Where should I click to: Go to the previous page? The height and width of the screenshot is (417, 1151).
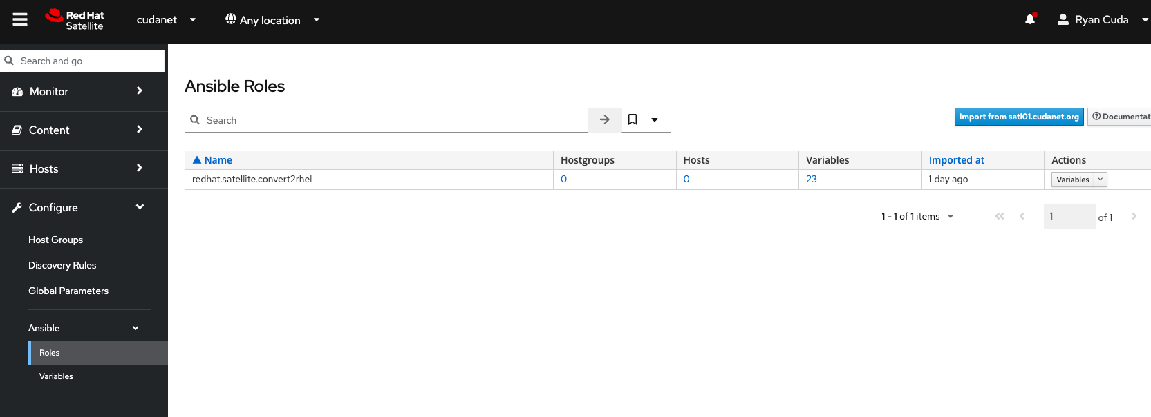1022,216
